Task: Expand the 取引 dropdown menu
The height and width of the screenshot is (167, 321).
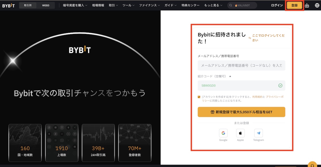Action: 113,5
